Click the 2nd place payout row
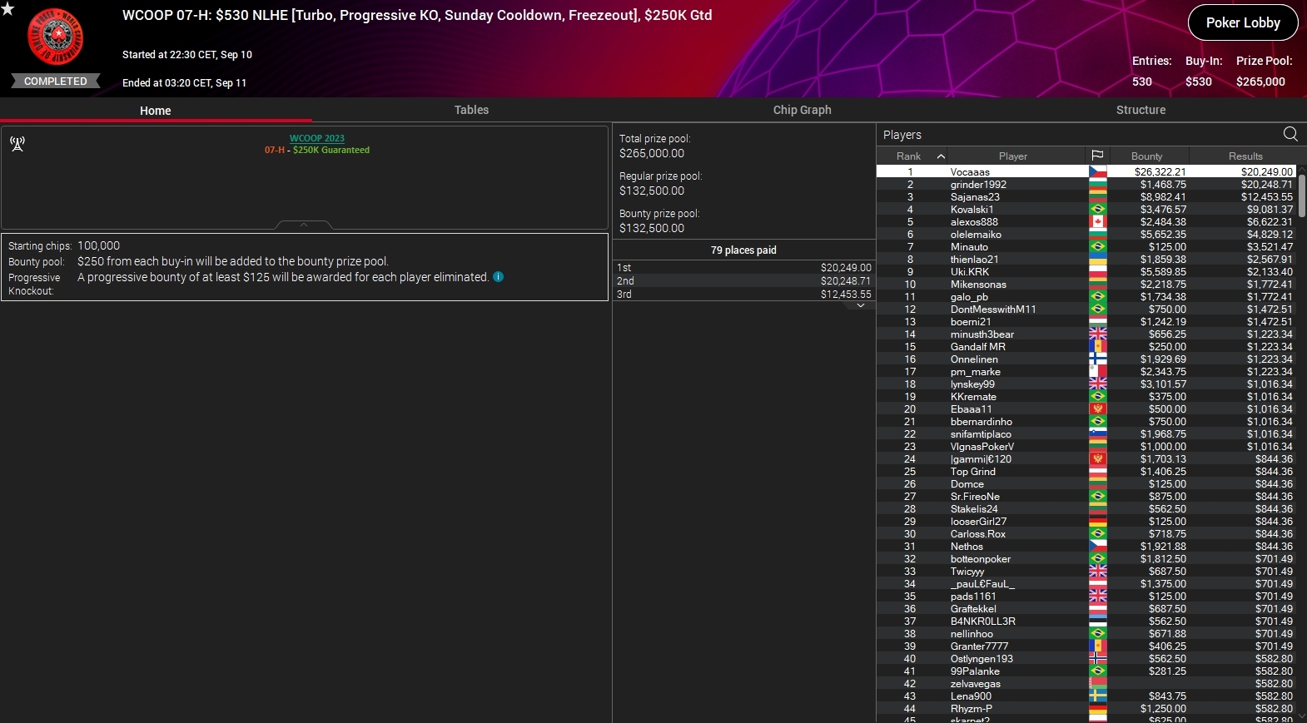This screenshot has height=723, width=1307. pyautogui.click(x=743, y=280)
